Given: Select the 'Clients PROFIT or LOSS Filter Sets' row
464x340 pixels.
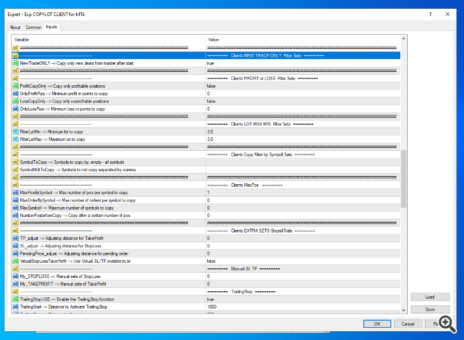Looking at the screenshot, I should coord(206,79).
